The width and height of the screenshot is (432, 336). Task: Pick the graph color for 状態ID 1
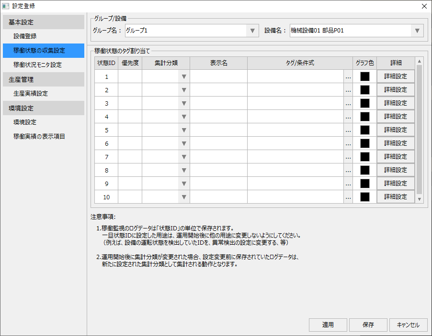tap(365, 76)
